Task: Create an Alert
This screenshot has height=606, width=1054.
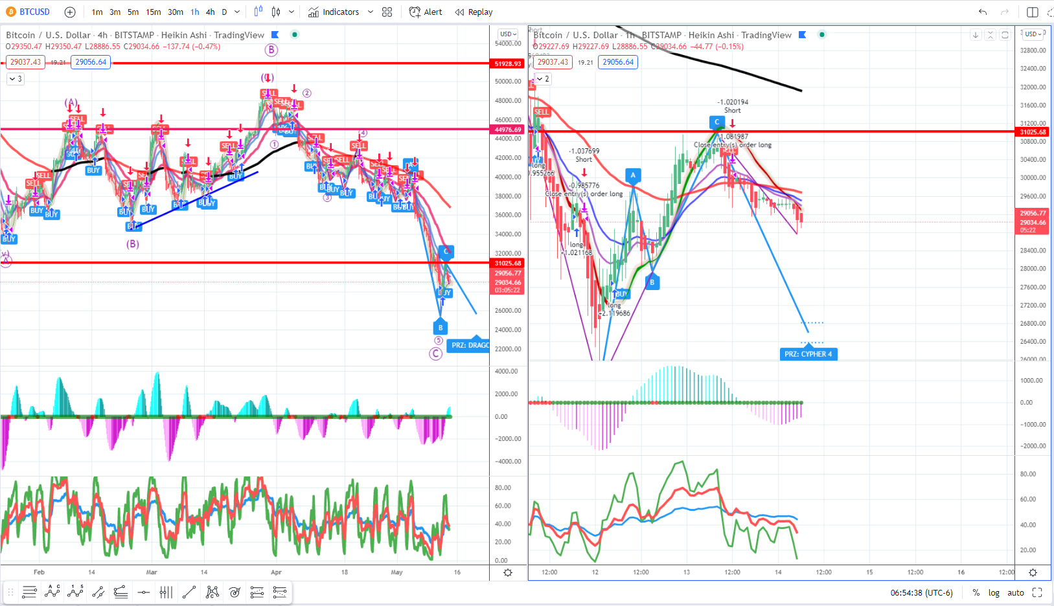Action: (x=426, y=12)
